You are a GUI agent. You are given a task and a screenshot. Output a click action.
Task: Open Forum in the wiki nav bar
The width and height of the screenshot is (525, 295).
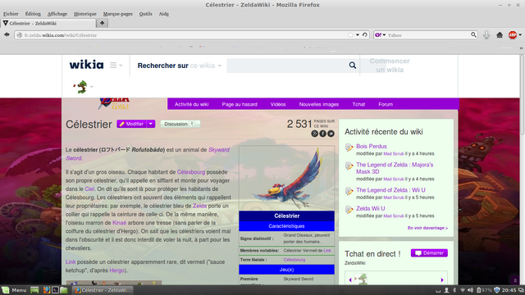pos(386,104)
